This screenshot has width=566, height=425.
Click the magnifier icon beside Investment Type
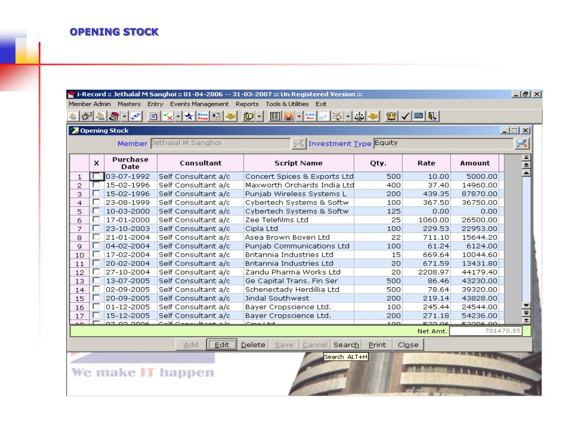click(x=522, y=143)
